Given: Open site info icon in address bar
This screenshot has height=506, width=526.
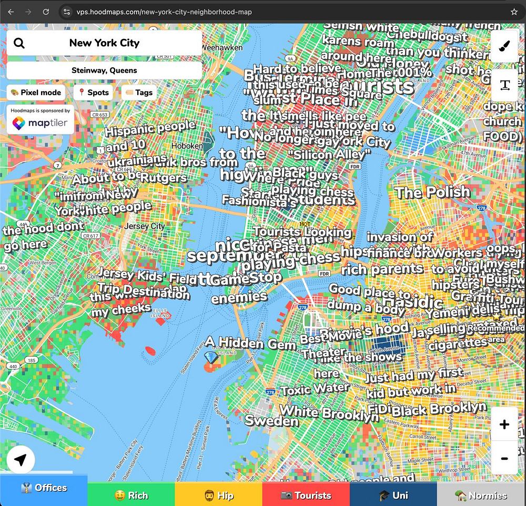Looking at the screenshot, I should (x=67, y=12).
